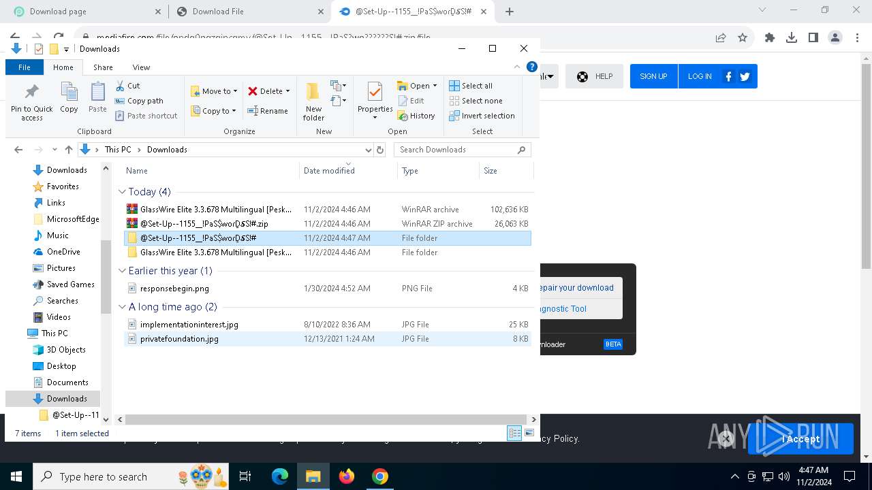Switch to large thumbnails view icon
The width and height of the screenshot is (872, 490).
click(x=529, y=434)
